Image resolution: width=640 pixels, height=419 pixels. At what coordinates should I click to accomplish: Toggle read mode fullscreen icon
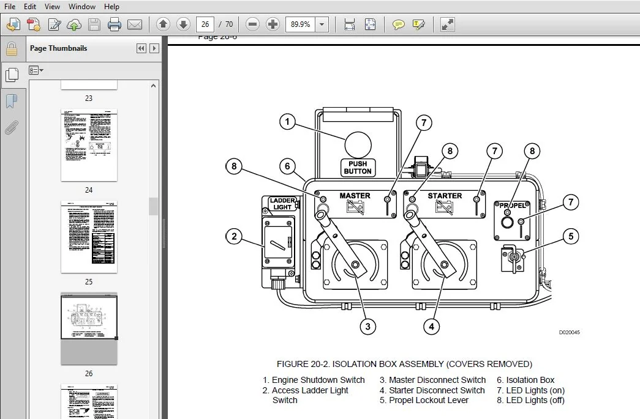(x=447, y=24)
